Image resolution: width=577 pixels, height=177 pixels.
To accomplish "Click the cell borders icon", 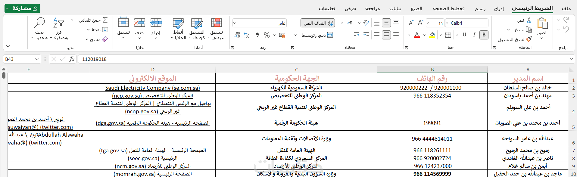I will pos(448,35).
